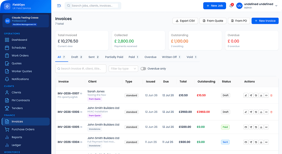
Task: Switch to the Overdue tab
Action: (x=150, y=57)
